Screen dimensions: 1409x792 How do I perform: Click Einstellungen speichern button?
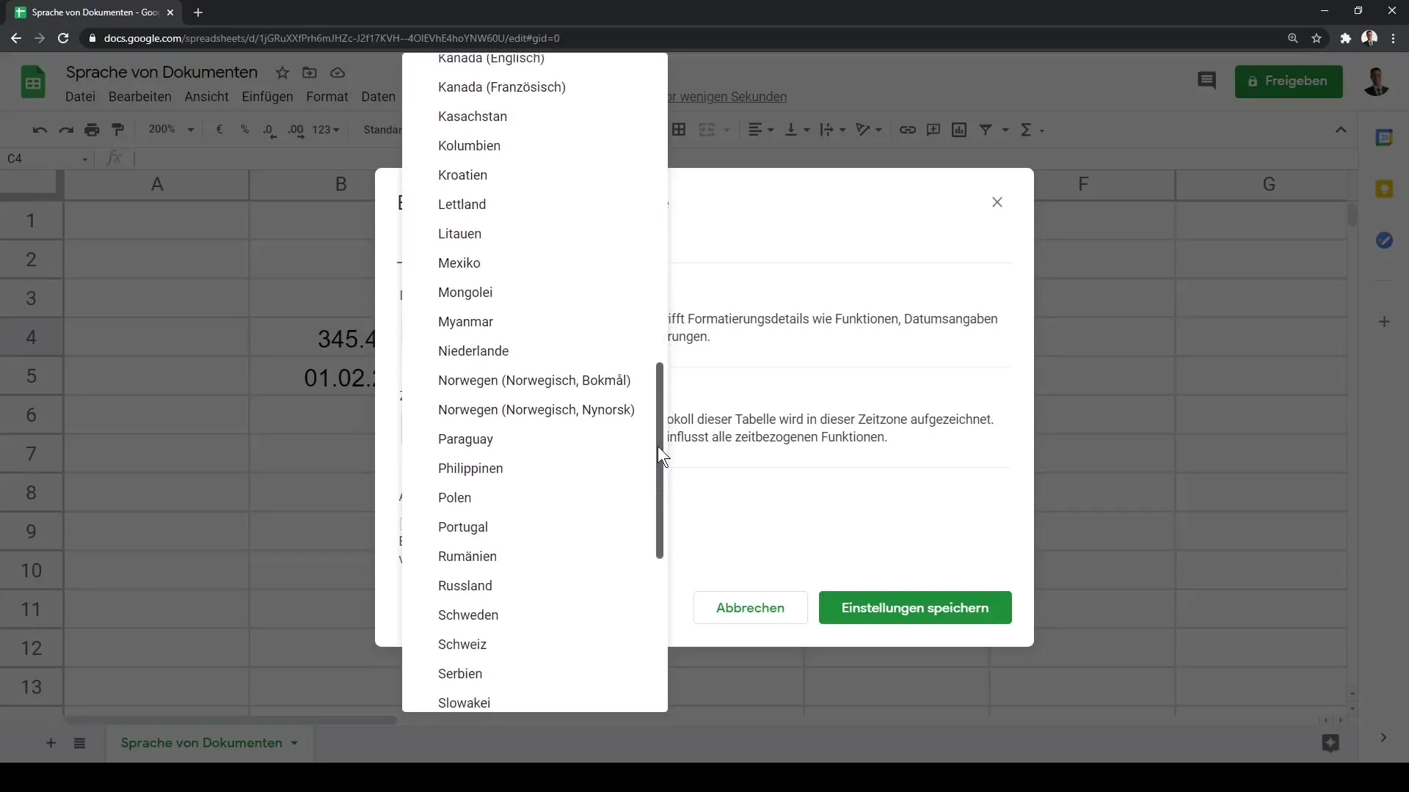tap(915, 608)
